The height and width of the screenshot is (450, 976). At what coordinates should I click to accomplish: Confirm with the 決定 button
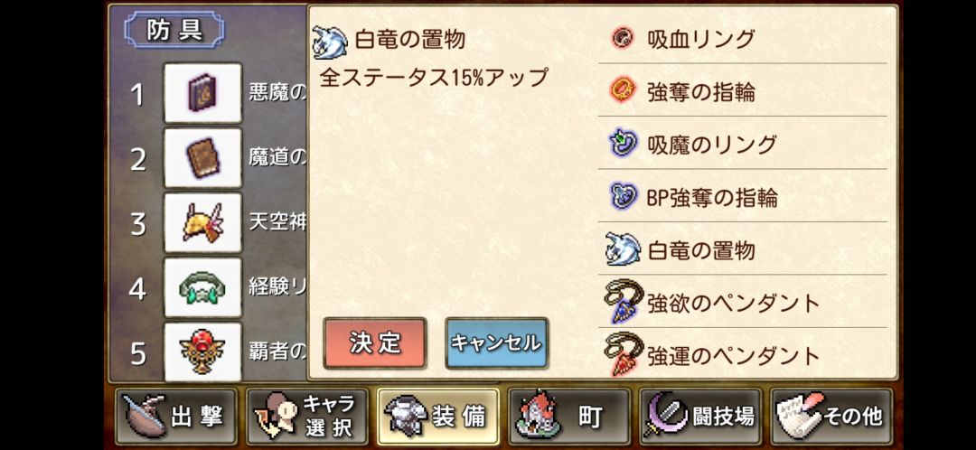pyautogui.click(x=375, y=343)
